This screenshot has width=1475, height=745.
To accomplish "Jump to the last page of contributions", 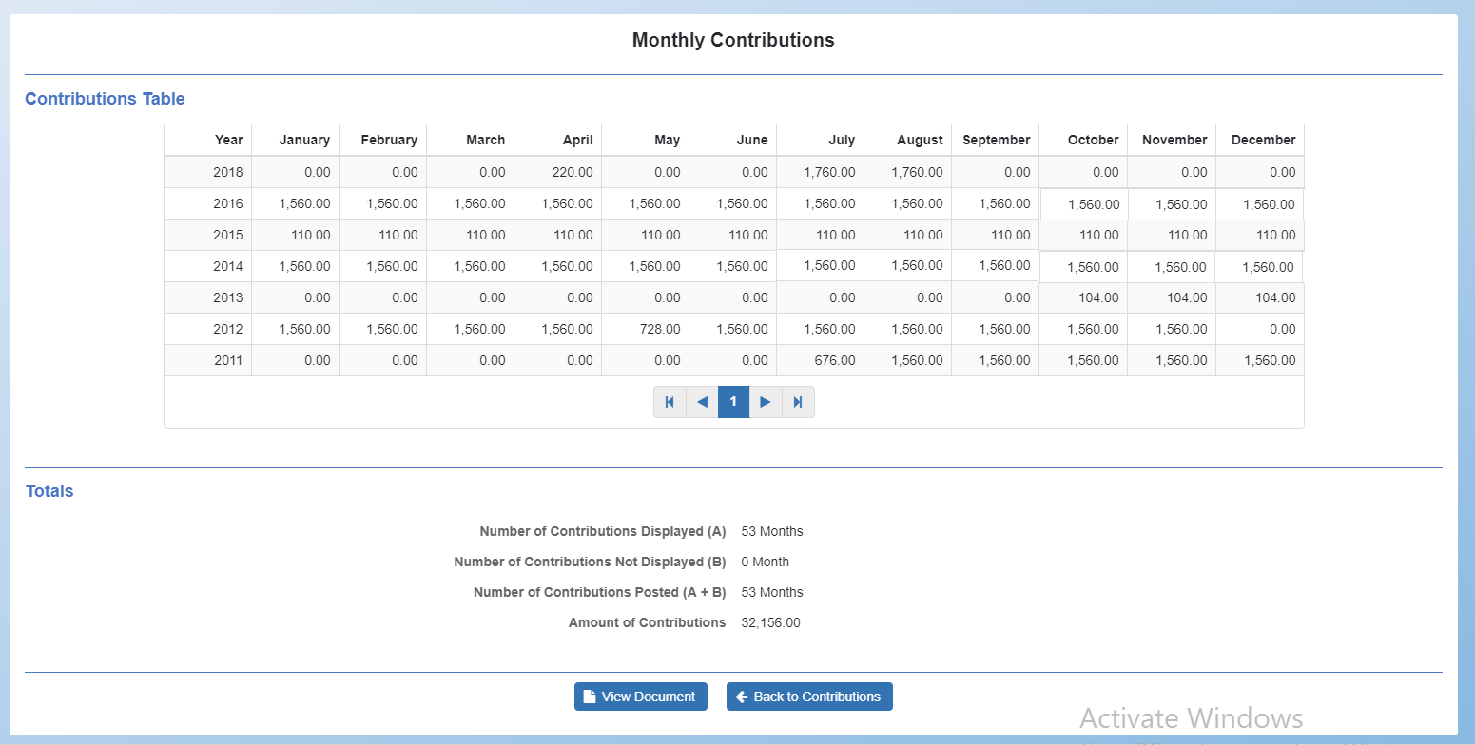I will 798,402.
